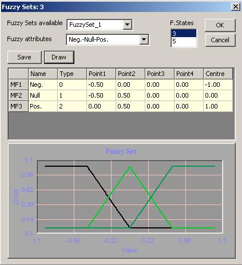Click the Cancel button
242x265 pixels.
(x=220, y=40)
